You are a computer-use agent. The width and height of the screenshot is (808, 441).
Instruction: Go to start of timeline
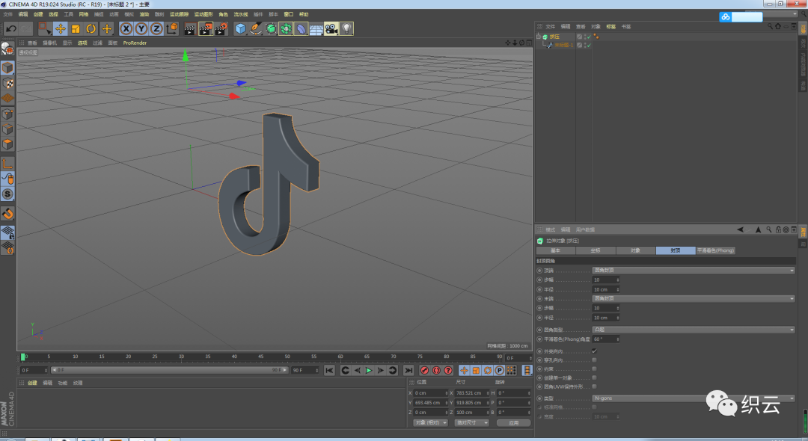tap(329, 371)
